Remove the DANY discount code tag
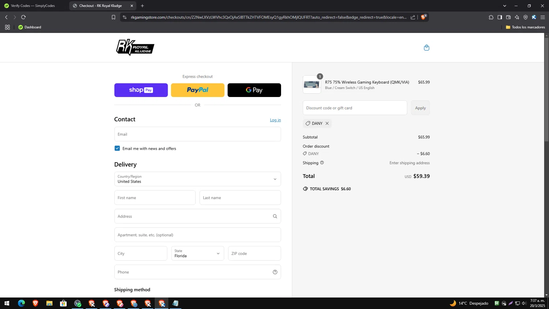Image resolution: width=549 pixels, height=309 pixels. pos(327,123)
